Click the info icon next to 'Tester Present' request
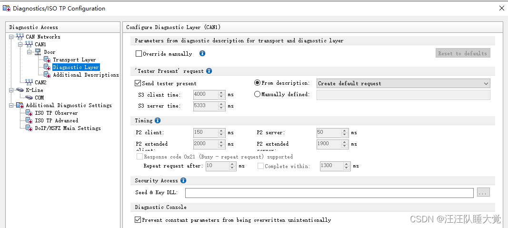The image size is (508, 228). (x=209, y=71)
